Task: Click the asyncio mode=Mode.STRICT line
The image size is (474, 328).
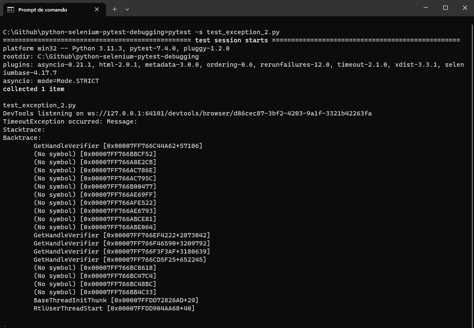Action: (x=51, y=81)
